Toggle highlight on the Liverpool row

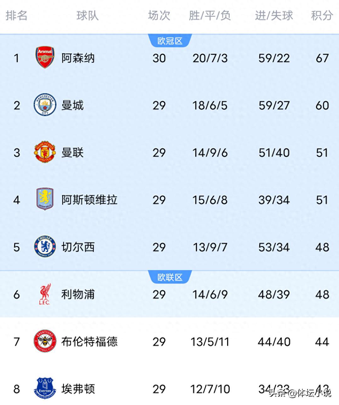click(x=169, y=294)
